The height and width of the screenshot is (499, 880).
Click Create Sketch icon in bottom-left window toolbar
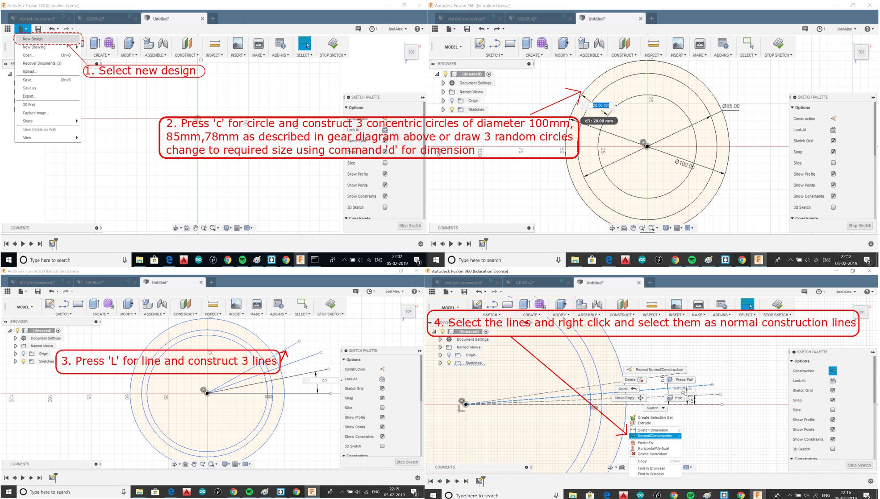tap(50, 304)
